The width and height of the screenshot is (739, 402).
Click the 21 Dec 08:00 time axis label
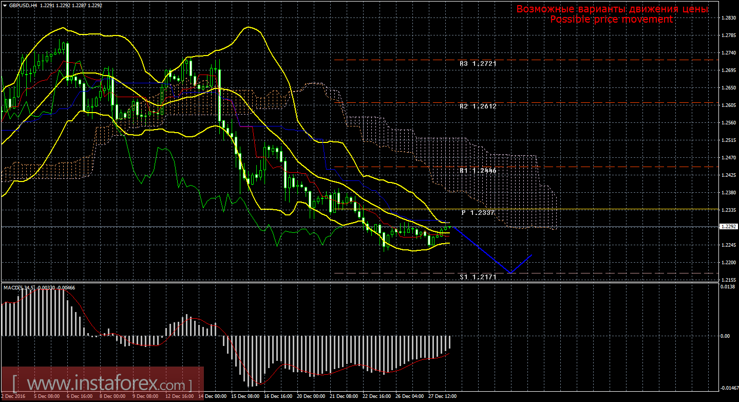(344, 396)
